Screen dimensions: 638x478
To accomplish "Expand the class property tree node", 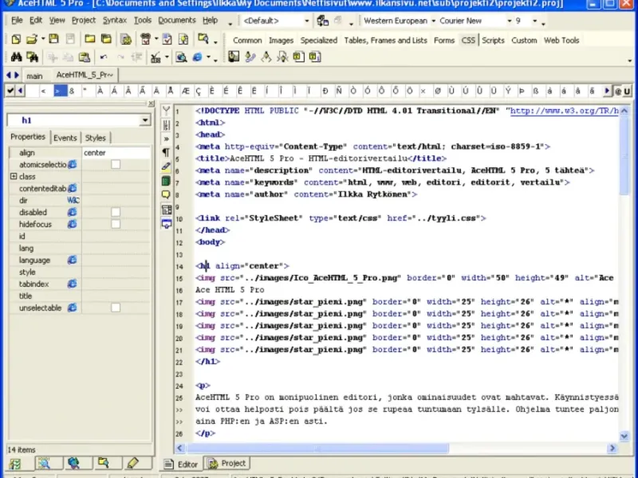I will 14,176.
